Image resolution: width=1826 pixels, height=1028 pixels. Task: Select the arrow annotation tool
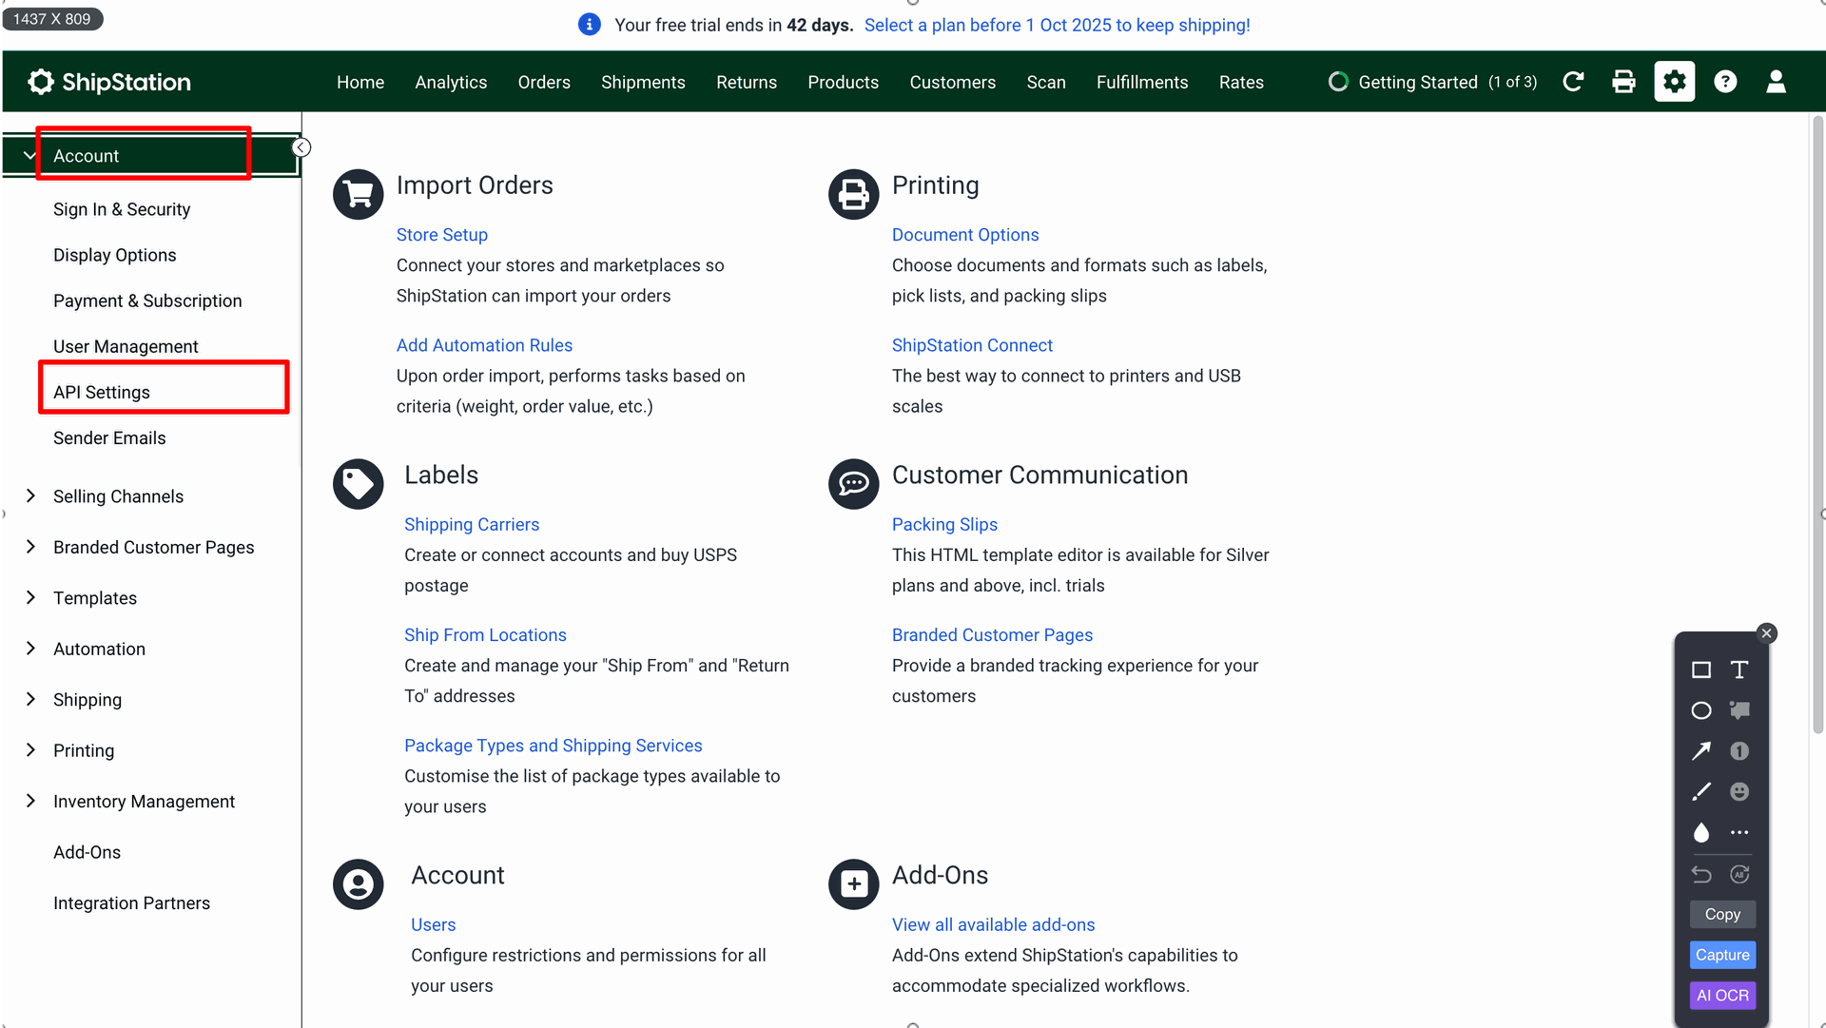pos(1701,751)
